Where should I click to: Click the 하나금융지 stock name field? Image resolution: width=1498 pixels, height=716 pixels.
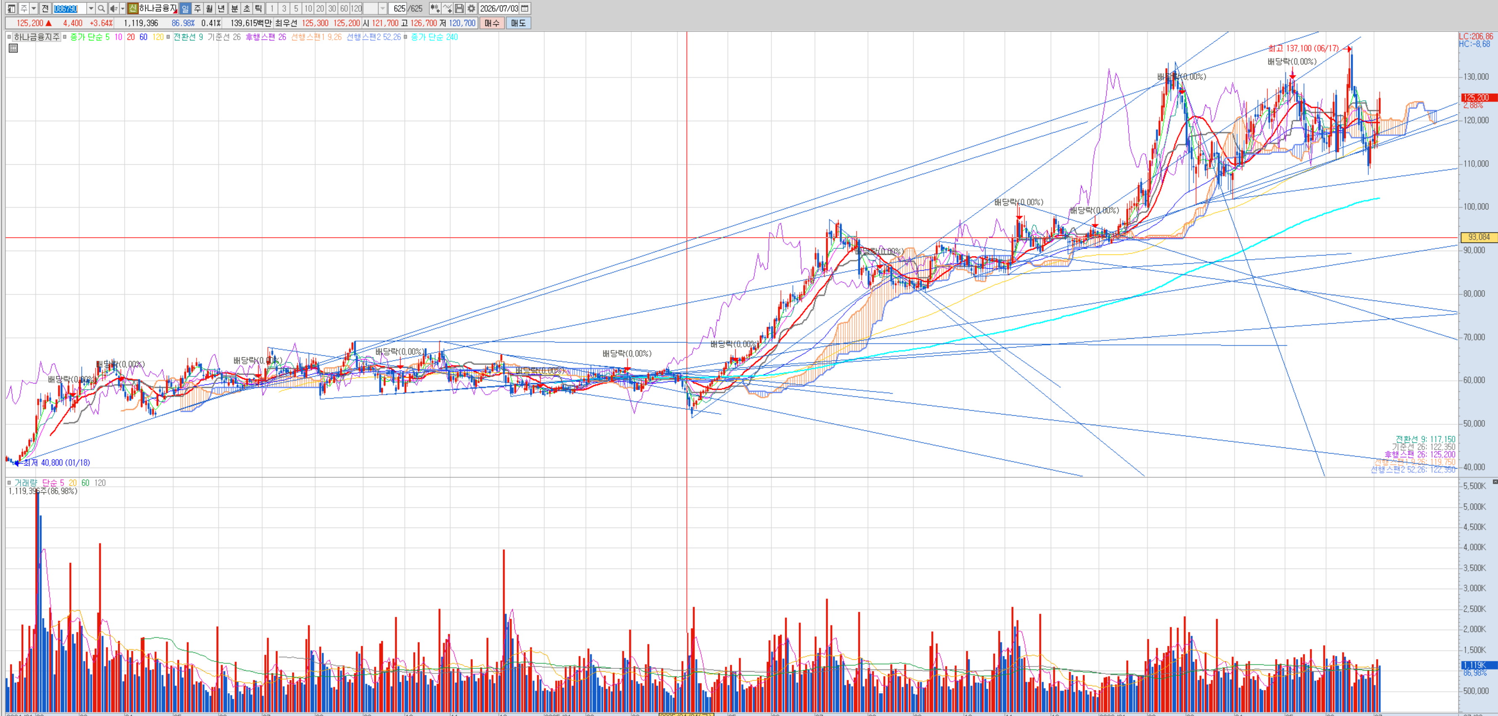pos(158,9)
